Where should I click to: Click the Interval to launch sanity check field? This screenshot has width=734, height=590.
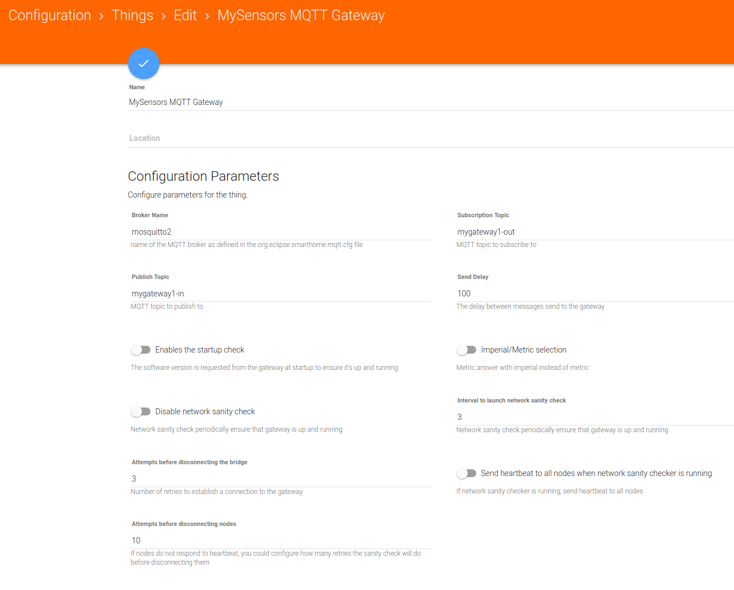tap(594, 417)
